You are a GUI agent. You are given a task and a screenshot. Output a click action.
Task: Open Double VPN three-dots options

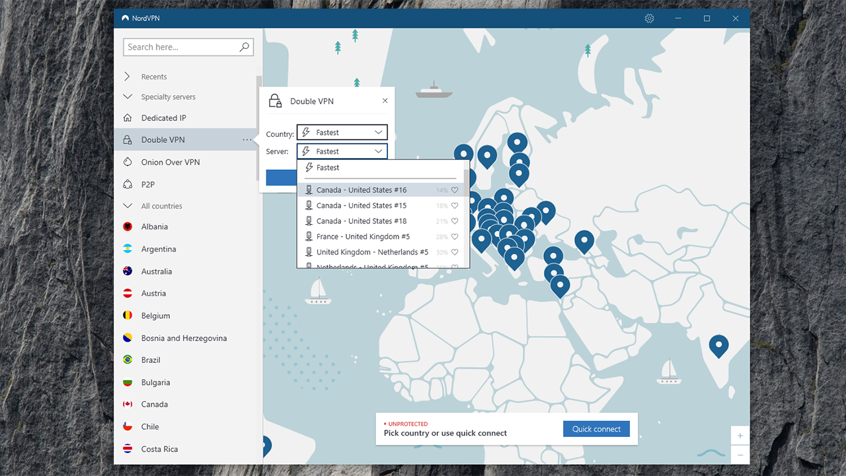pyautogui.click(x=247, y=139)
